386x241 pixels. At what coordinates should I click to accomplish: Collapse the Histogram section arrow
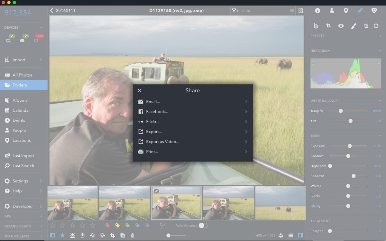[x=380, y=51]
